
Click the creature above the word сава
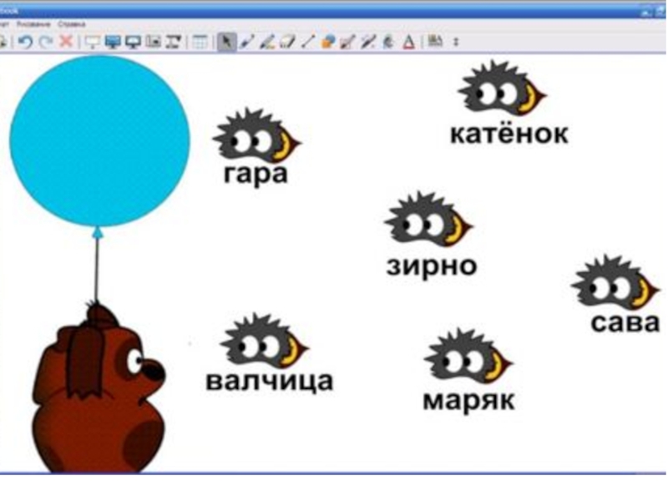point(615,283)
